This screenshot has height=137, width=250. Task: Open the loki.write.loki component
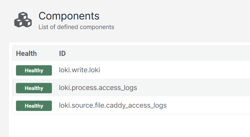pyautogui.click(x=79, y=70)
